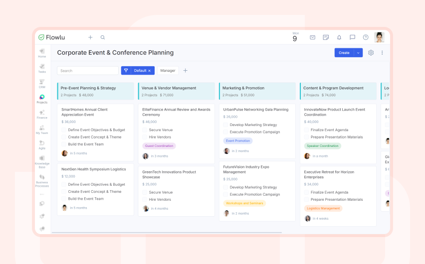Open Venue & Vendor Management column header
The width and height of the screenshot is (425, 264).
(x=177, y=91)
